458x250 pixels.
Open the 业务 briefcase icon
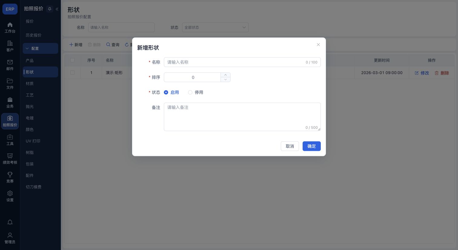10,99
